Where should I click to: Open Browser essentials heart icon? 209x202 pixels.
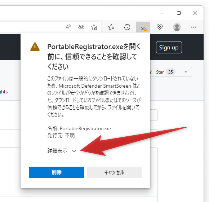click(x=159, y=27)
